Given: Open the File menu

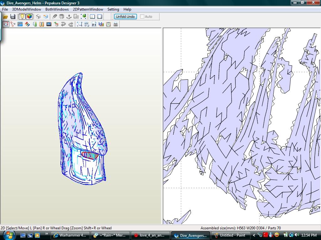Looking at the screenshot, I should [5, 9].
